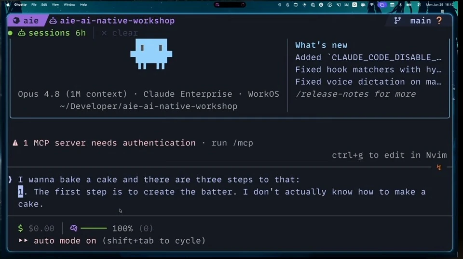Image resolution: width=463 pixels, height=259 pixels.
Task: Click the prompt chevron symbol
Action: pyautogui.click(x=10, y=180)
